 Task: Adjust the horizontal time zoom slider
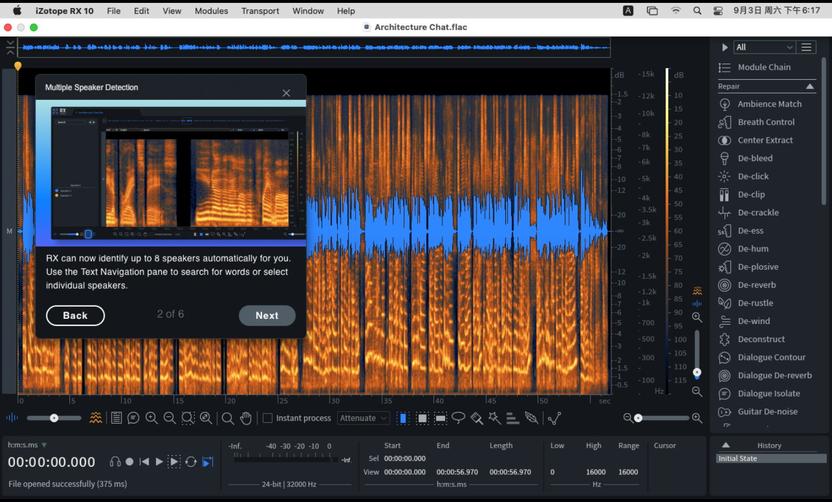tap(663, 418)
